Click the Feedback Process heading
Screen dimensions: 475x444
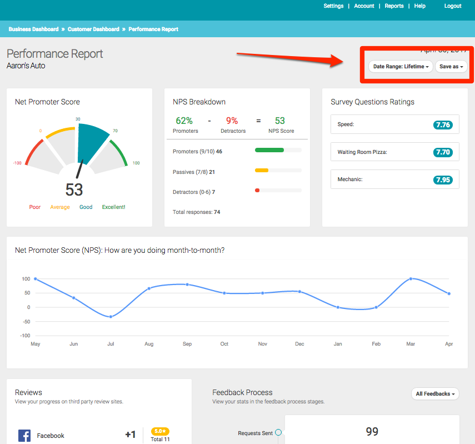(242, 392)
